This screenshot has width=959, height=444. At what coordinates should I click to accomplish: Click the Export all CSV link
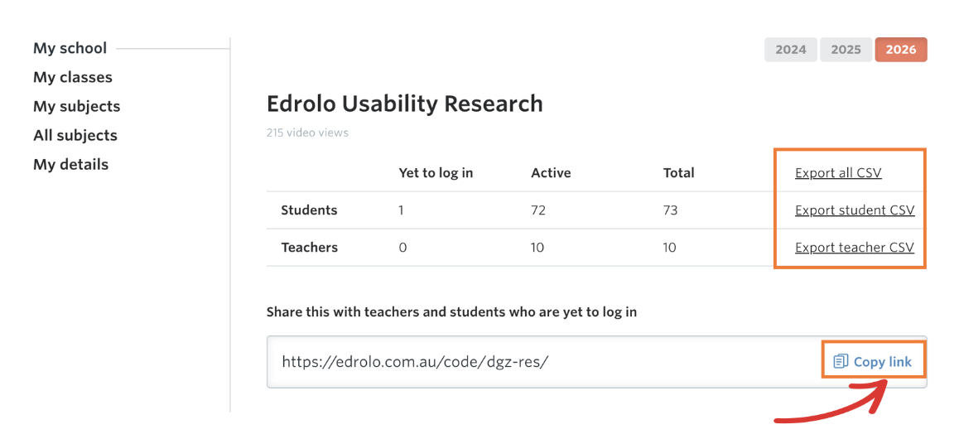[838, 173]
